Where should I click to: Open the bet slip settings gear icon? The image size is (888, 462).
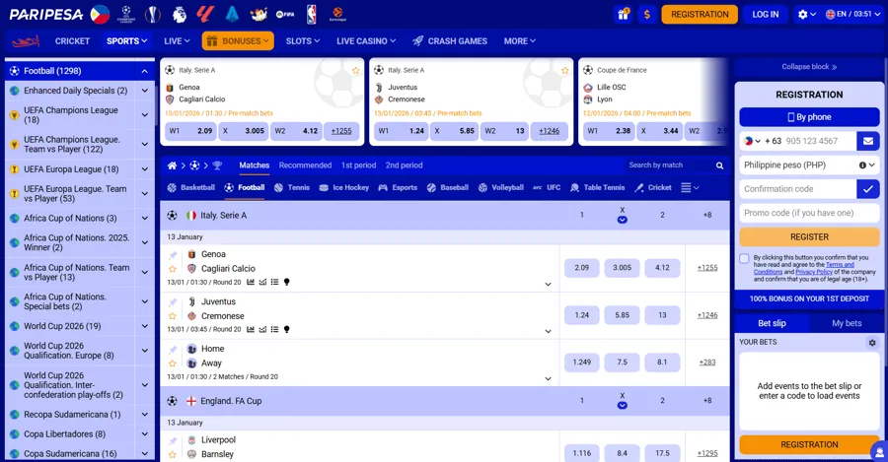pyautogui.click(x=872, y=342)
